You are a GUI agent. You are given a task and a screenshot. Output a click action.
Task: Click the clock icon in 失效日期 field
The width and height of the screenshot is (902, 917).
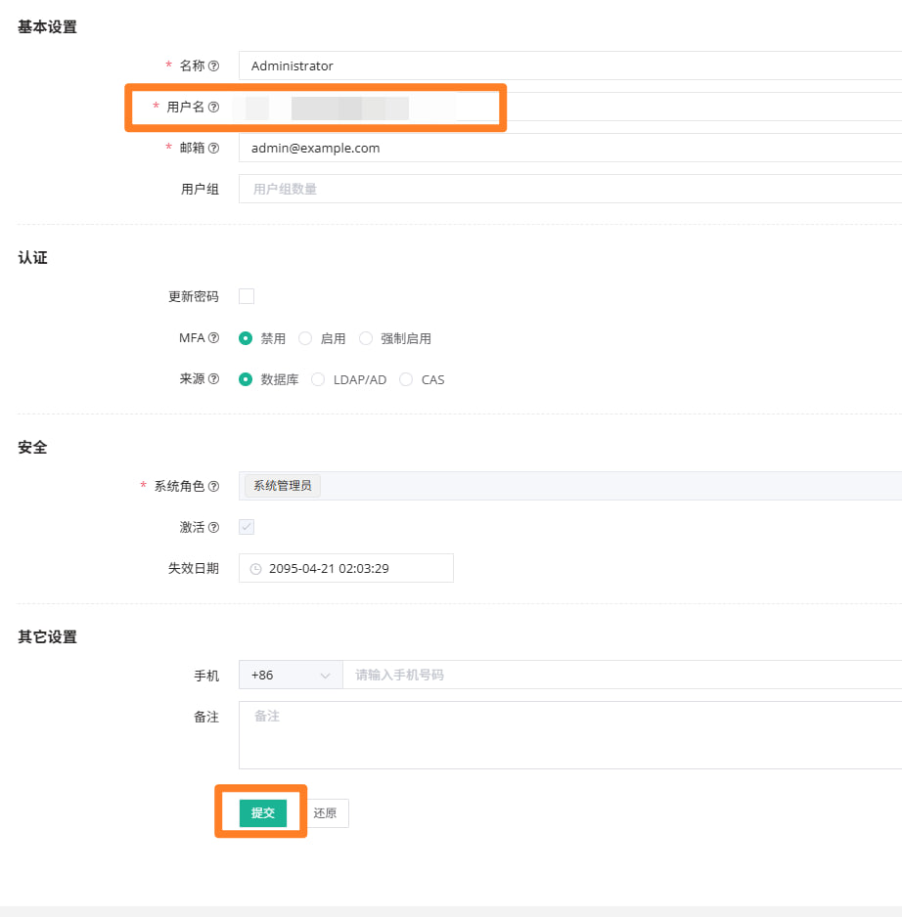tap(256, 568)
